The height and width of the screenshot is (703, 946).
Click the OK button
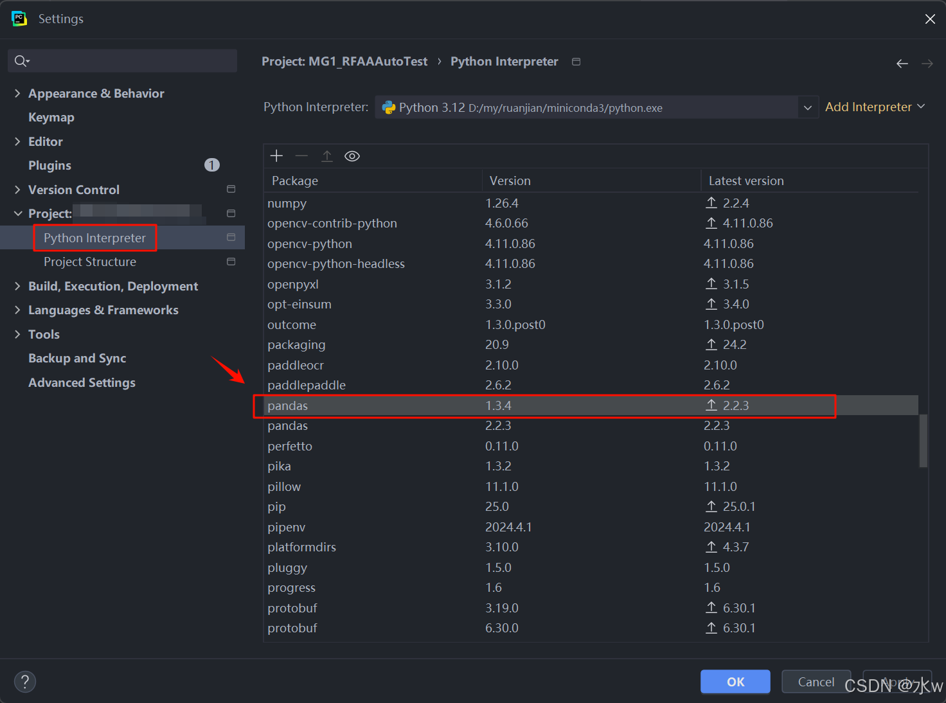coord(735,682)
